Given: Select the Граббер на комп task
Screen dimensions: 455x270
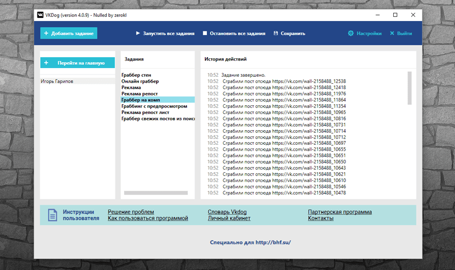Looking at the screenshot, I should pyautogui.click(x=158, y=100).
